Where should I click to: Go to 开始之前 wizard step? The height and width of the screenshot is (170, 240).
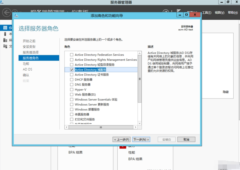point(29,41)
